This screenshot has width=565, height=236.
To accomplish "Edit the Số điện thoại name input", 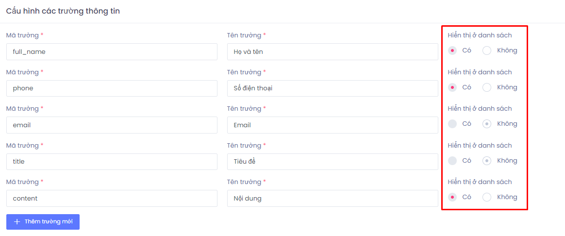I will point(332,88).
